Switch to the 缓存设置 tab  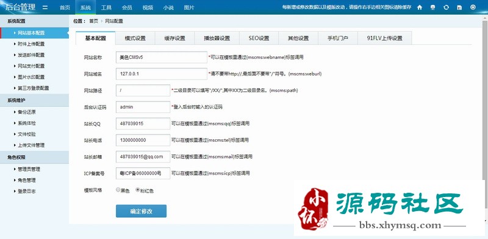175,38
